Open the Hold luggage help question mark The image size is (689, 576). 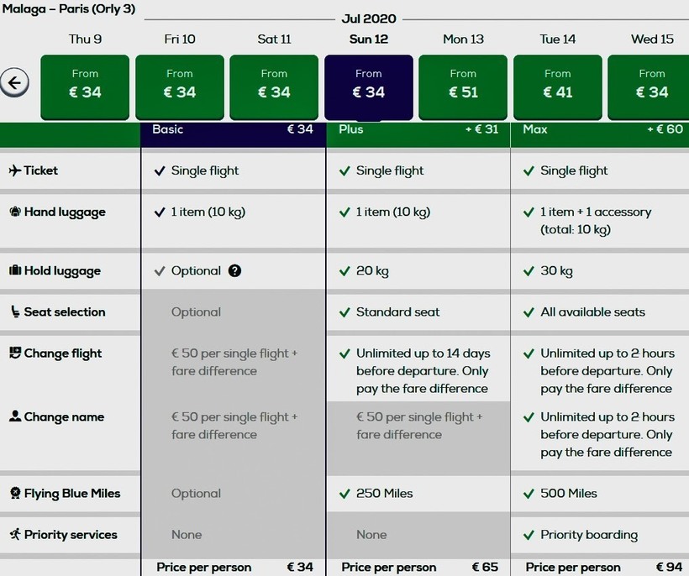pyautogui.click(x=234, y=270)
